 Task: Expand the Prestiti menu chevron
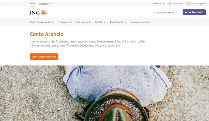[x=105, y=22]
